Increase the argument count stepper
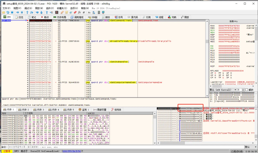 click(244, 89)
